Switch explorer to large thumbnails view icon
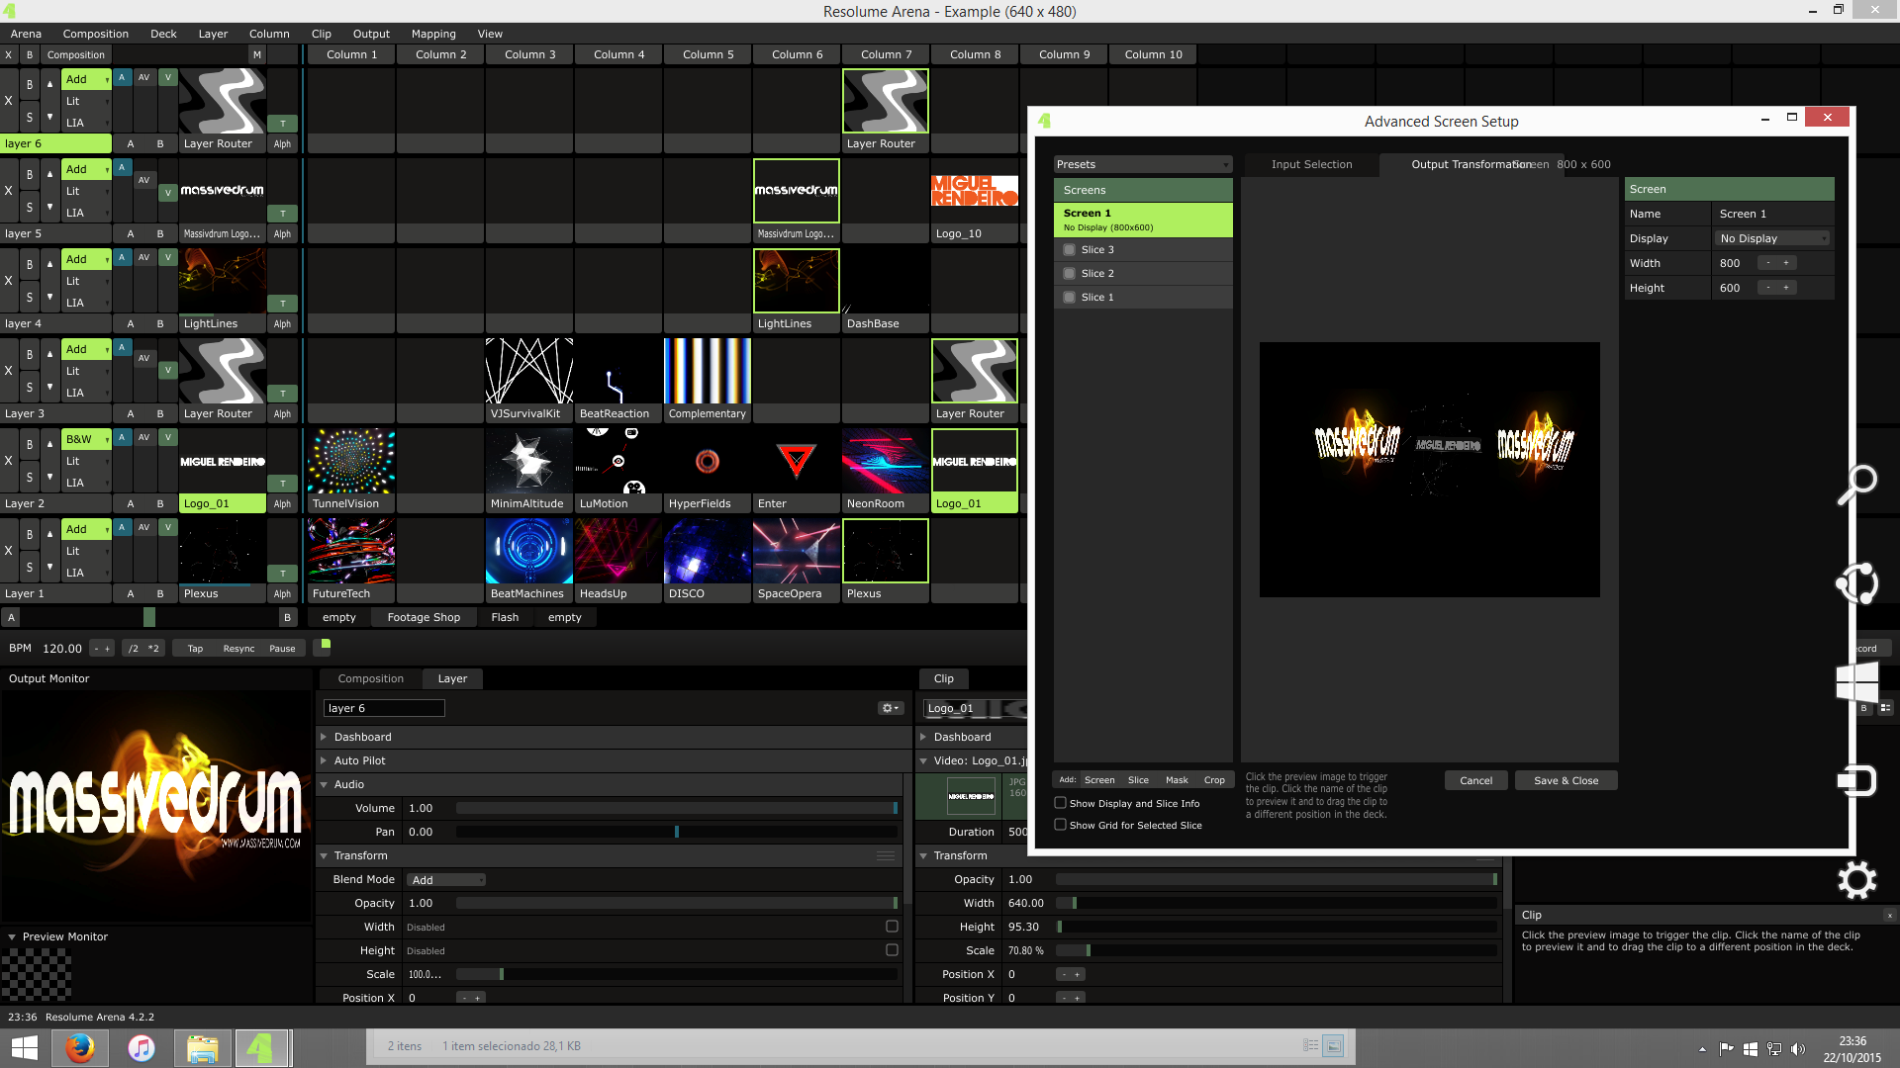Screen dimensions: 1900x1068 (x=1333, y=1045)
